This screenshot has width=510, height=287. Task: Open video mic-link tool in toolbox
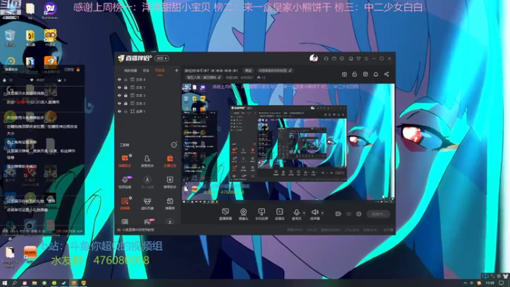click(x=125, y=182)
